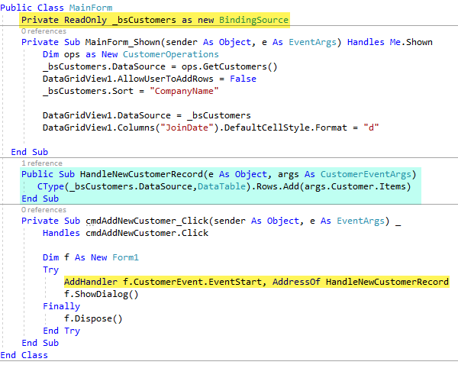Click the Finally keyword
This screenshot has width=458, height=365.
pyautogui.click(x=61, y=306)
